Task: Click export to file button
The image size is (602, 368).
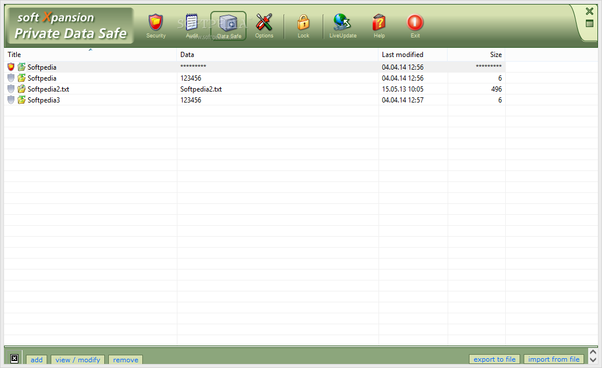Action: pyautogui.click(x=494, y=359)
